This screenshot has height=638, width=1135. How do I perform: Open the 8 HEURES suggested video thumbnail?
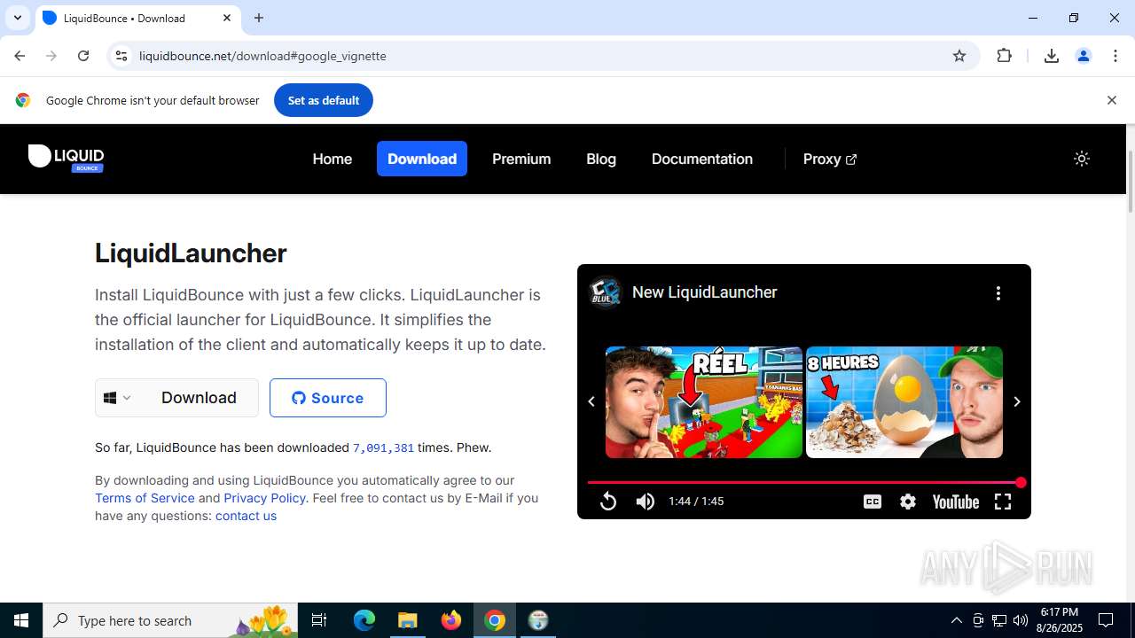coord(904,402)
